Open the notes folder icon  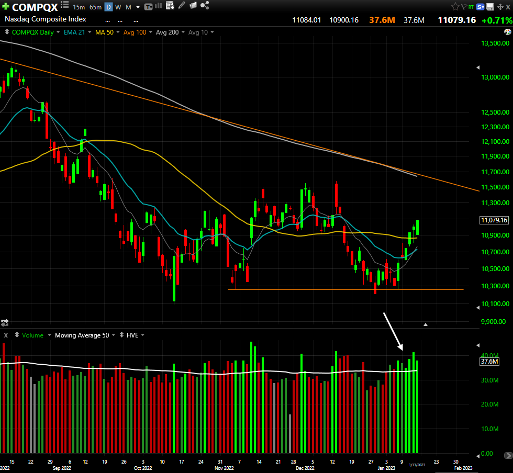tap(193, 5)
